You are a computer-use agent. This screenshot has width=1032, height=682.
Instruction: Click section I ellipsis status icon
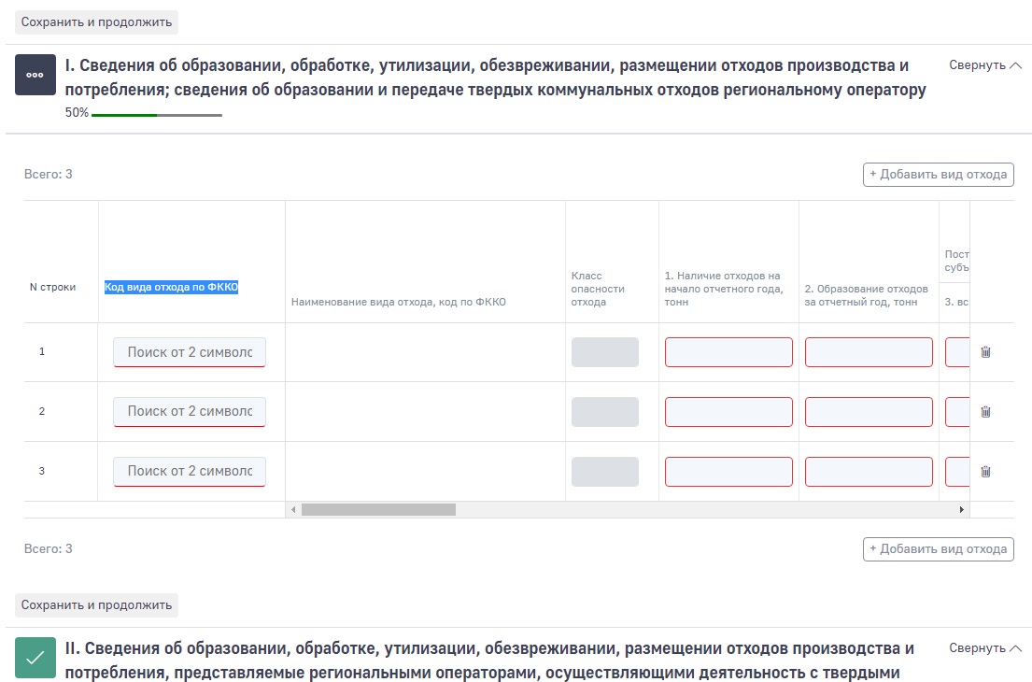coord(35,75)
